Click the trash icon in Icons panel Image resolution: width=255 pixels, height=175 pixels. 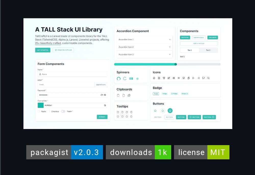click(159, 78)
